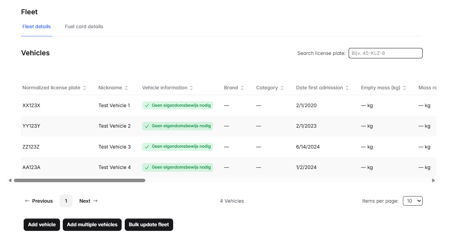Screen dimensions: 454x239
Task: Sort vehicles by Category
Action: 282,88
